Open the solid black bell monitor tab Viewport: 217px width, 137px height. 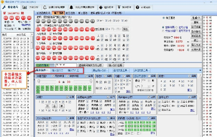coord(82,7)
